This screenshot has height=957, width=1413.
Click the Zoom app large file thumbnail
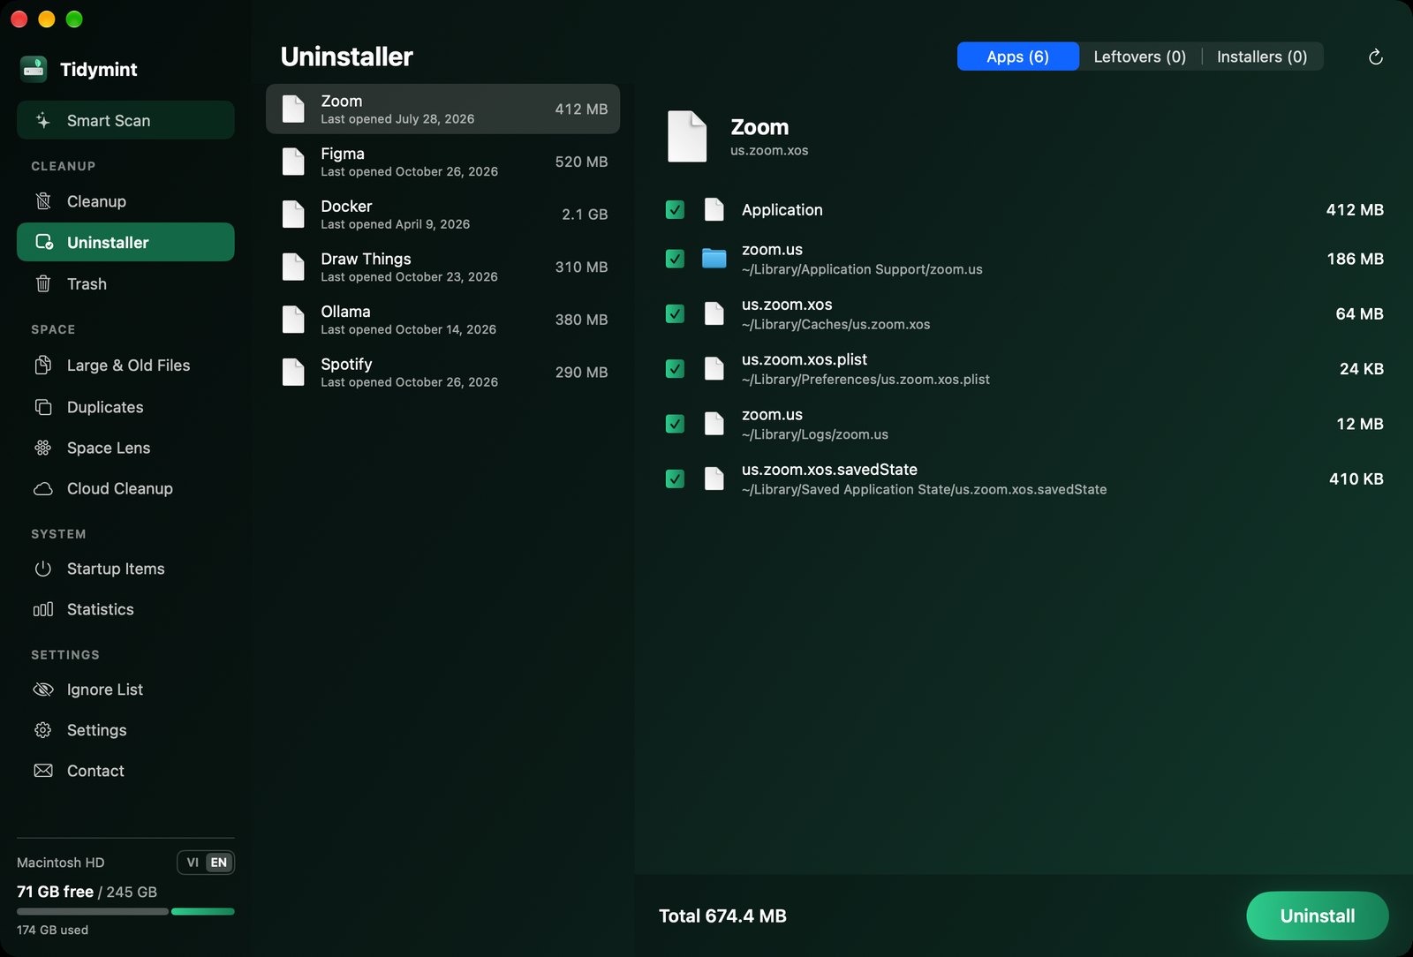(687, 136)
